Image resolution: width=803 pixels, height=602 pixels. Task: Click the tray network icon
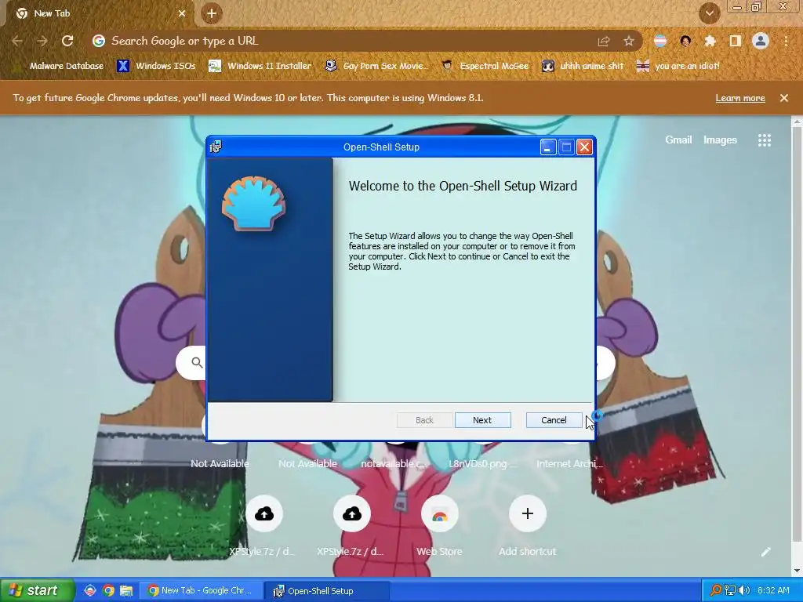click(x=730, y=590)
